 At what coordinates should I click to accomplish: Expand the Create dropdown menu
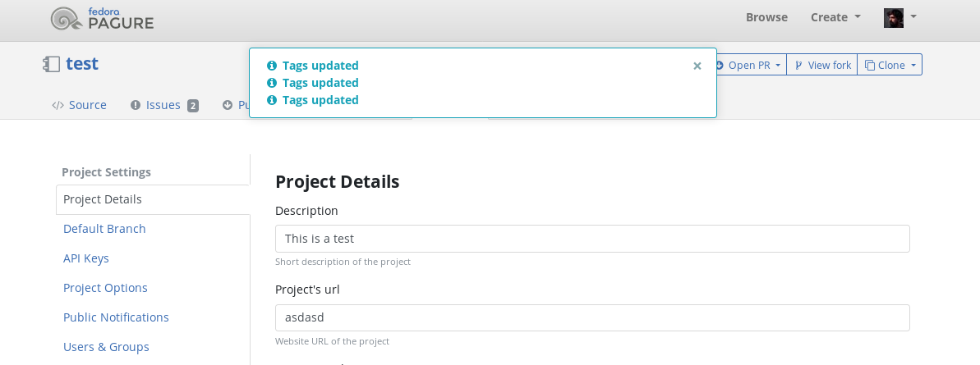[x=835, y=17]
